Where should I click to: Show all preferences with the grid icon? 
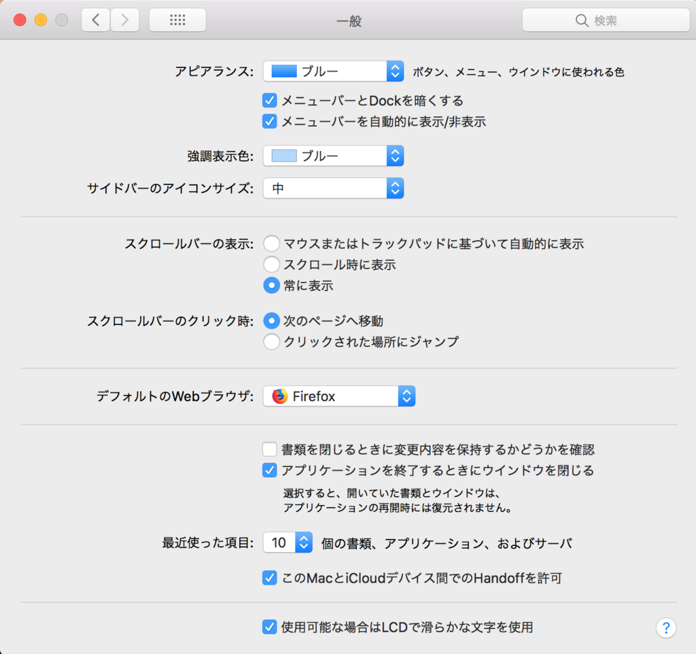click(x=177, y=20)
